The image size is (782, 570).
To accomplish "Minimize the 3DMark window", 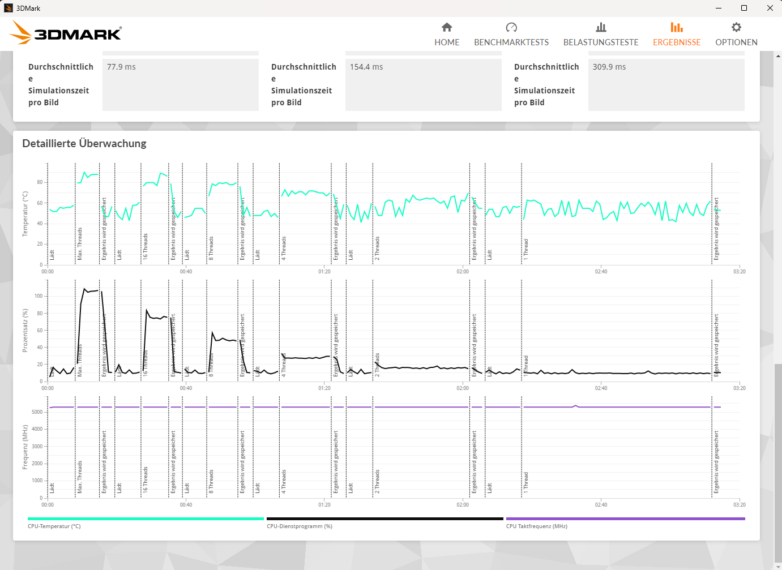I will point(719,8).
